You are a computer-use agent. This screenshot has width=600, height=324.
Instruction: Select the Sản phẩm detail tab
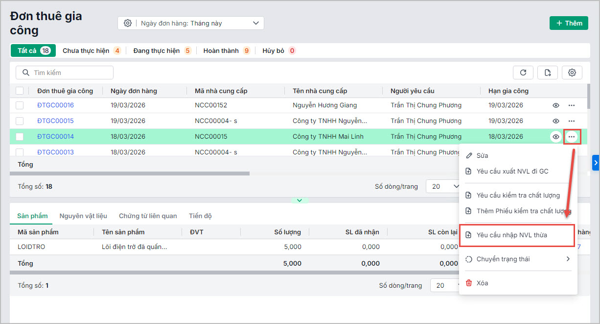pos(32,216)
